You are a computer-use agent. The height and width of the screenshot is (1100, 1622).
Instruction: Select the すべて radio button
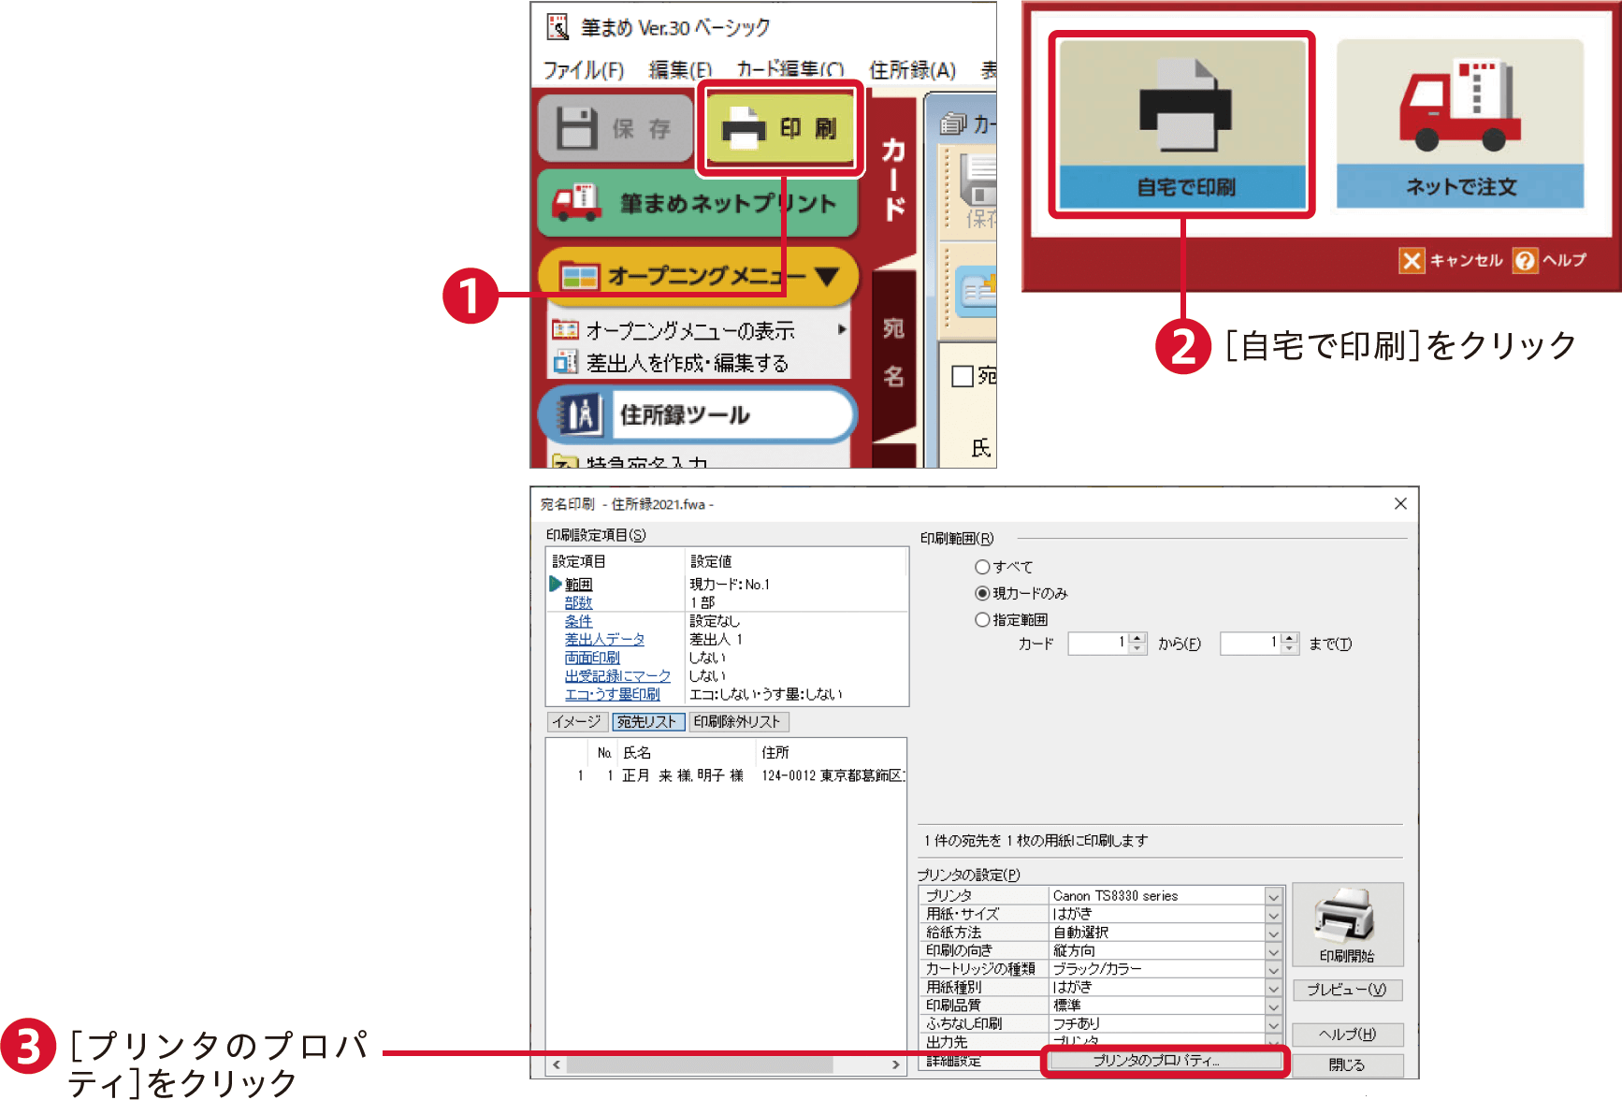click(982, 567)
